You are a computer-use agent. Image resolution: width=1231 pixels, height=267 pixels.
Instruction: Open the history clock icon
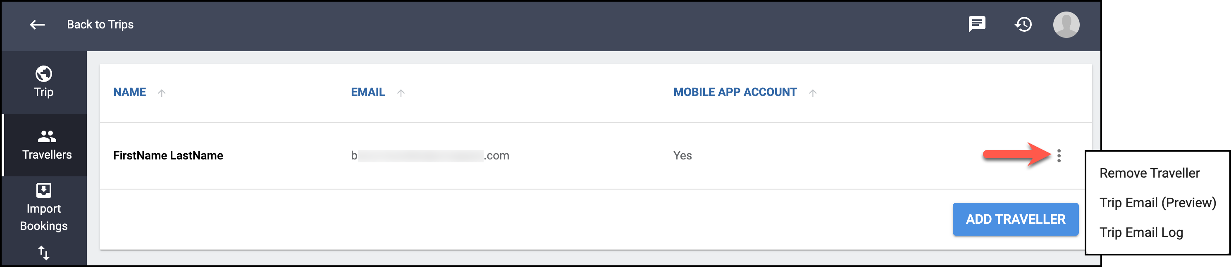point(1023,24)
